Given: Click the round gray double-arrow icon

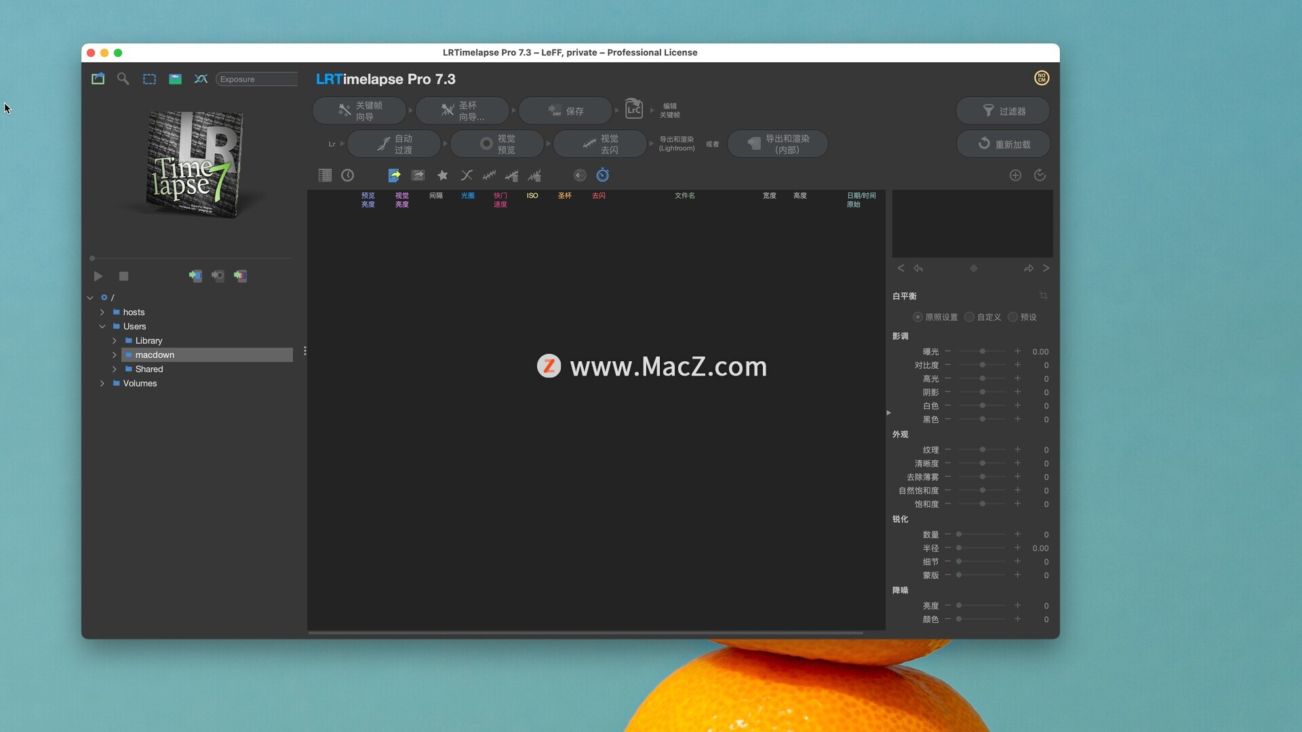Looking at the screenshot, I should [x=580, y=175].
